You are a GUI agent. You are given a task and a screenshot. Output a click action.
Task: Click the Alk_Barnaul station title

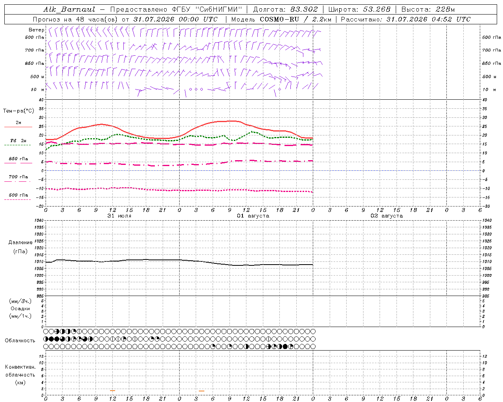click(x=69, y=9)
